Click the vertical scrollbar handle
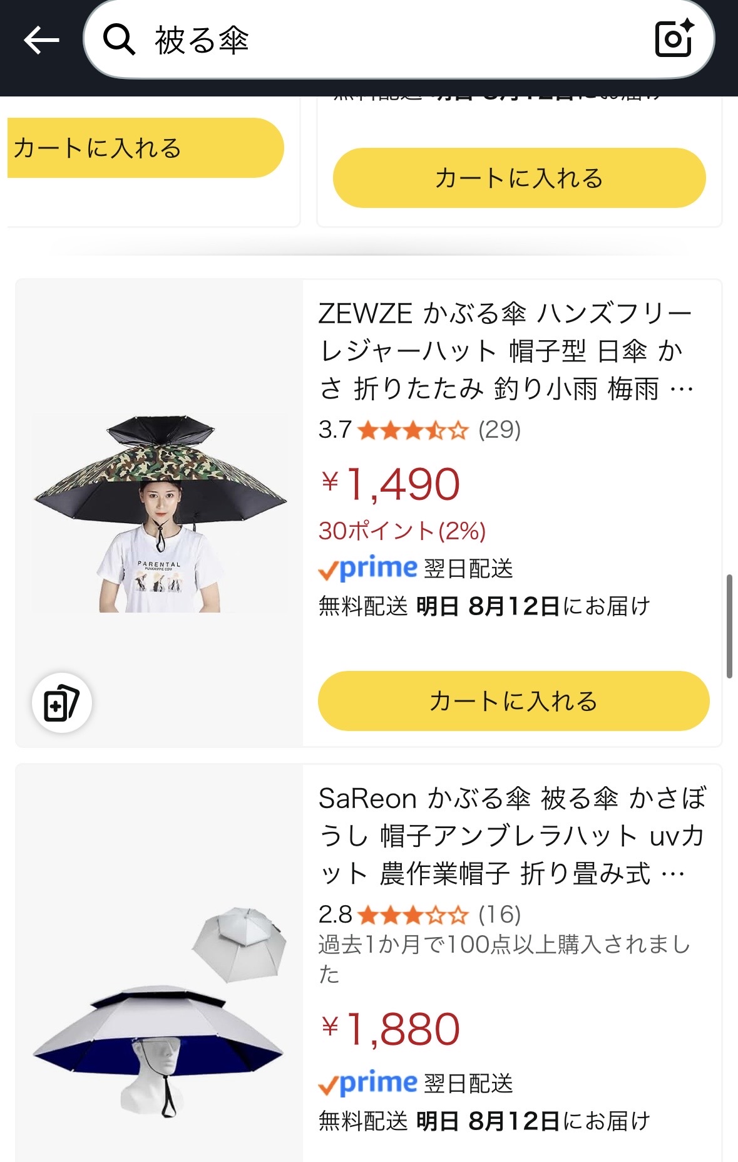The height and width of the screenshot is (1162, 738). pyautogui.click(x=729, y=626)
